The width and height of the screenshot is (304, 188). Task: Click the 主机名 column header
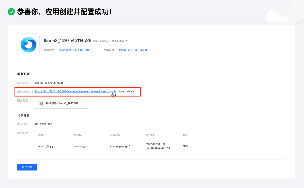[x=78, y=135]
